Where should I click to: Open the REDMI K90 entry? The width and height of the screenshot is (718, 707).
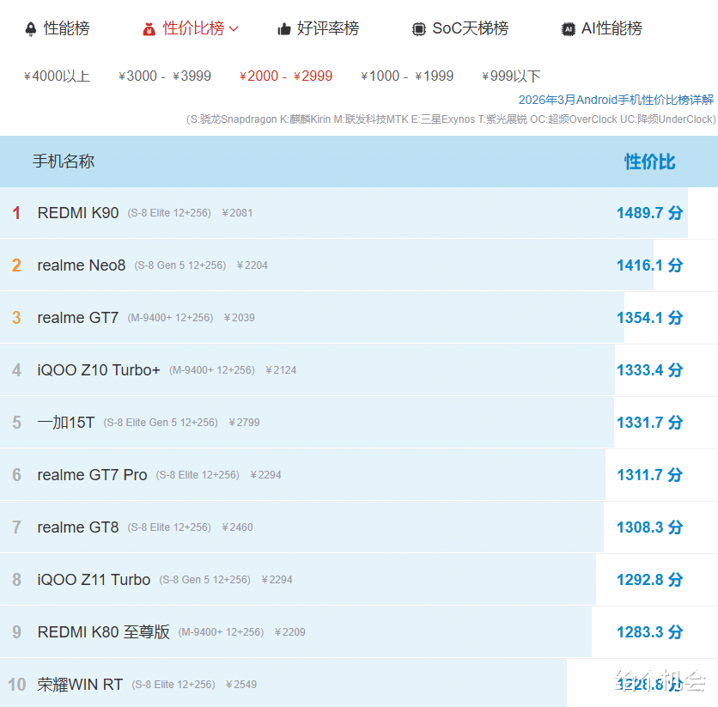[x=78, y=213]
